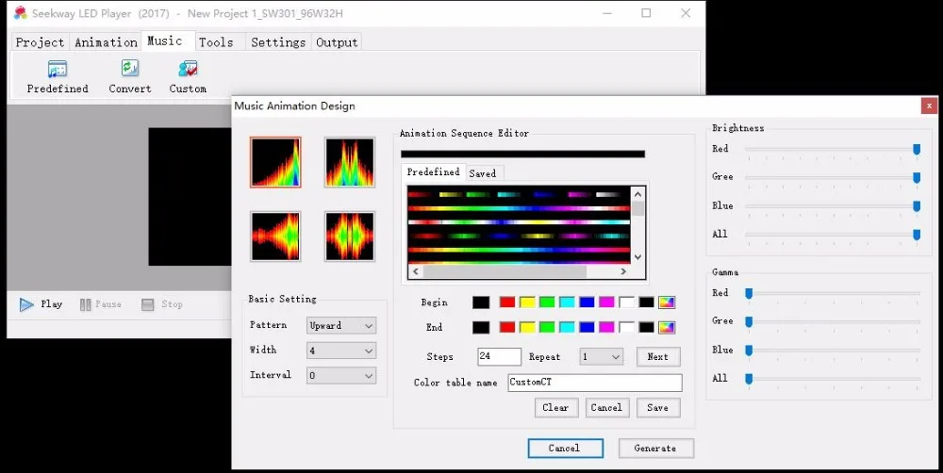Click the color table list scroll-right arrow
This screenshot has width=943, height=473.
623,271
